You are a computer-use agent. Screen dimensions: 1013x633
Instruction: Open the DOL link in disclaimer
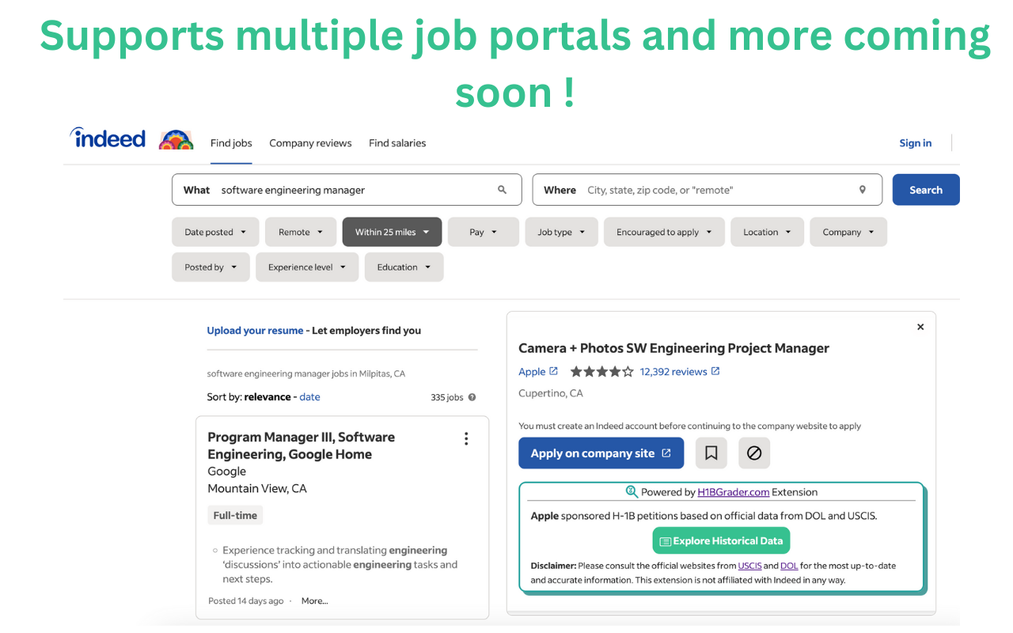point(789,566)
